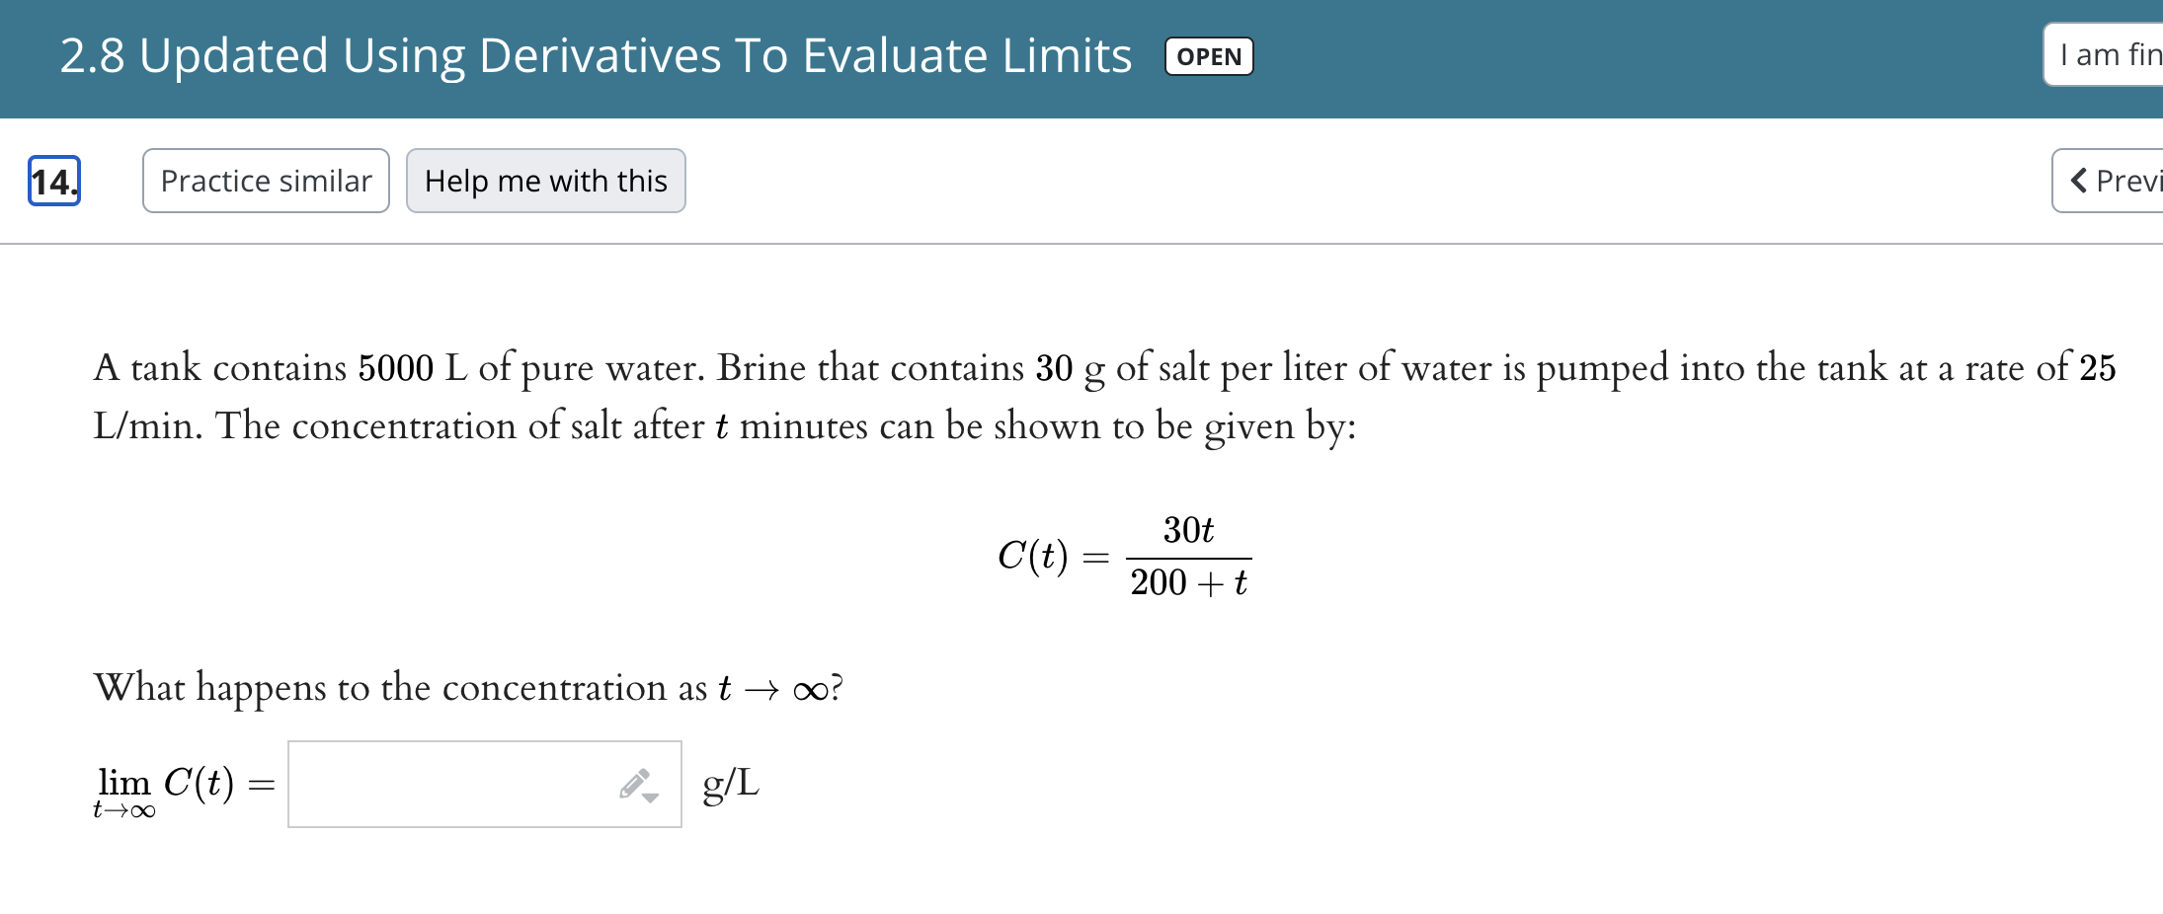Select question number 14 marker
The width and height of the screenshot is (2163, 914).
[53, 181]
